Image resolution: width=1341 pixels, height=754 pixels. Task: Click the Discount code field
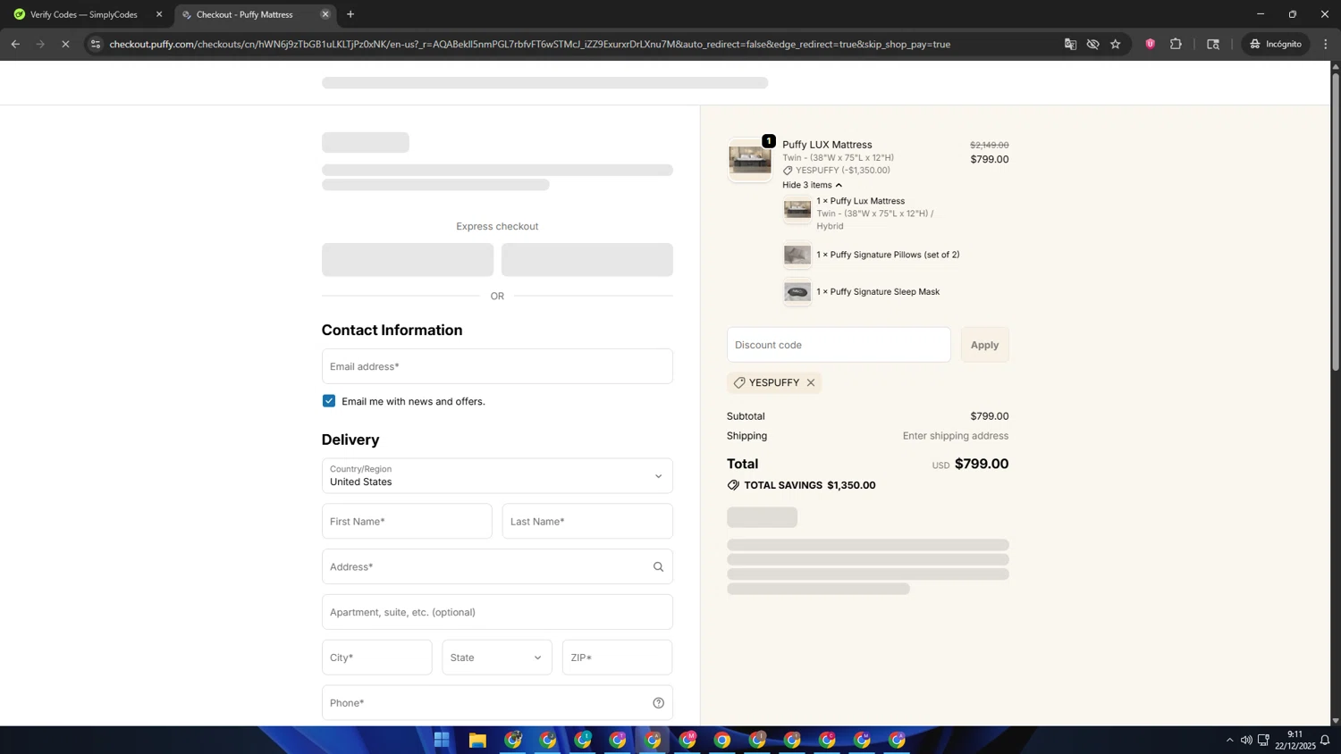pos(839,345)
